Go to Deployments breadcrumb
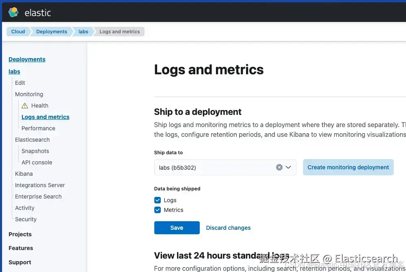Image resolution: width=406 pixels, height=272 pixels. click(52, 32)
